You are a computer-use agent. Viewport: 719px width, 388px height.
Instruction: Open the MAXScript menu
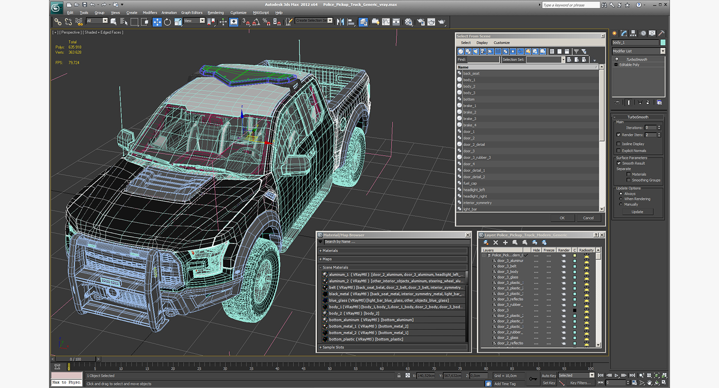point(261,13)
